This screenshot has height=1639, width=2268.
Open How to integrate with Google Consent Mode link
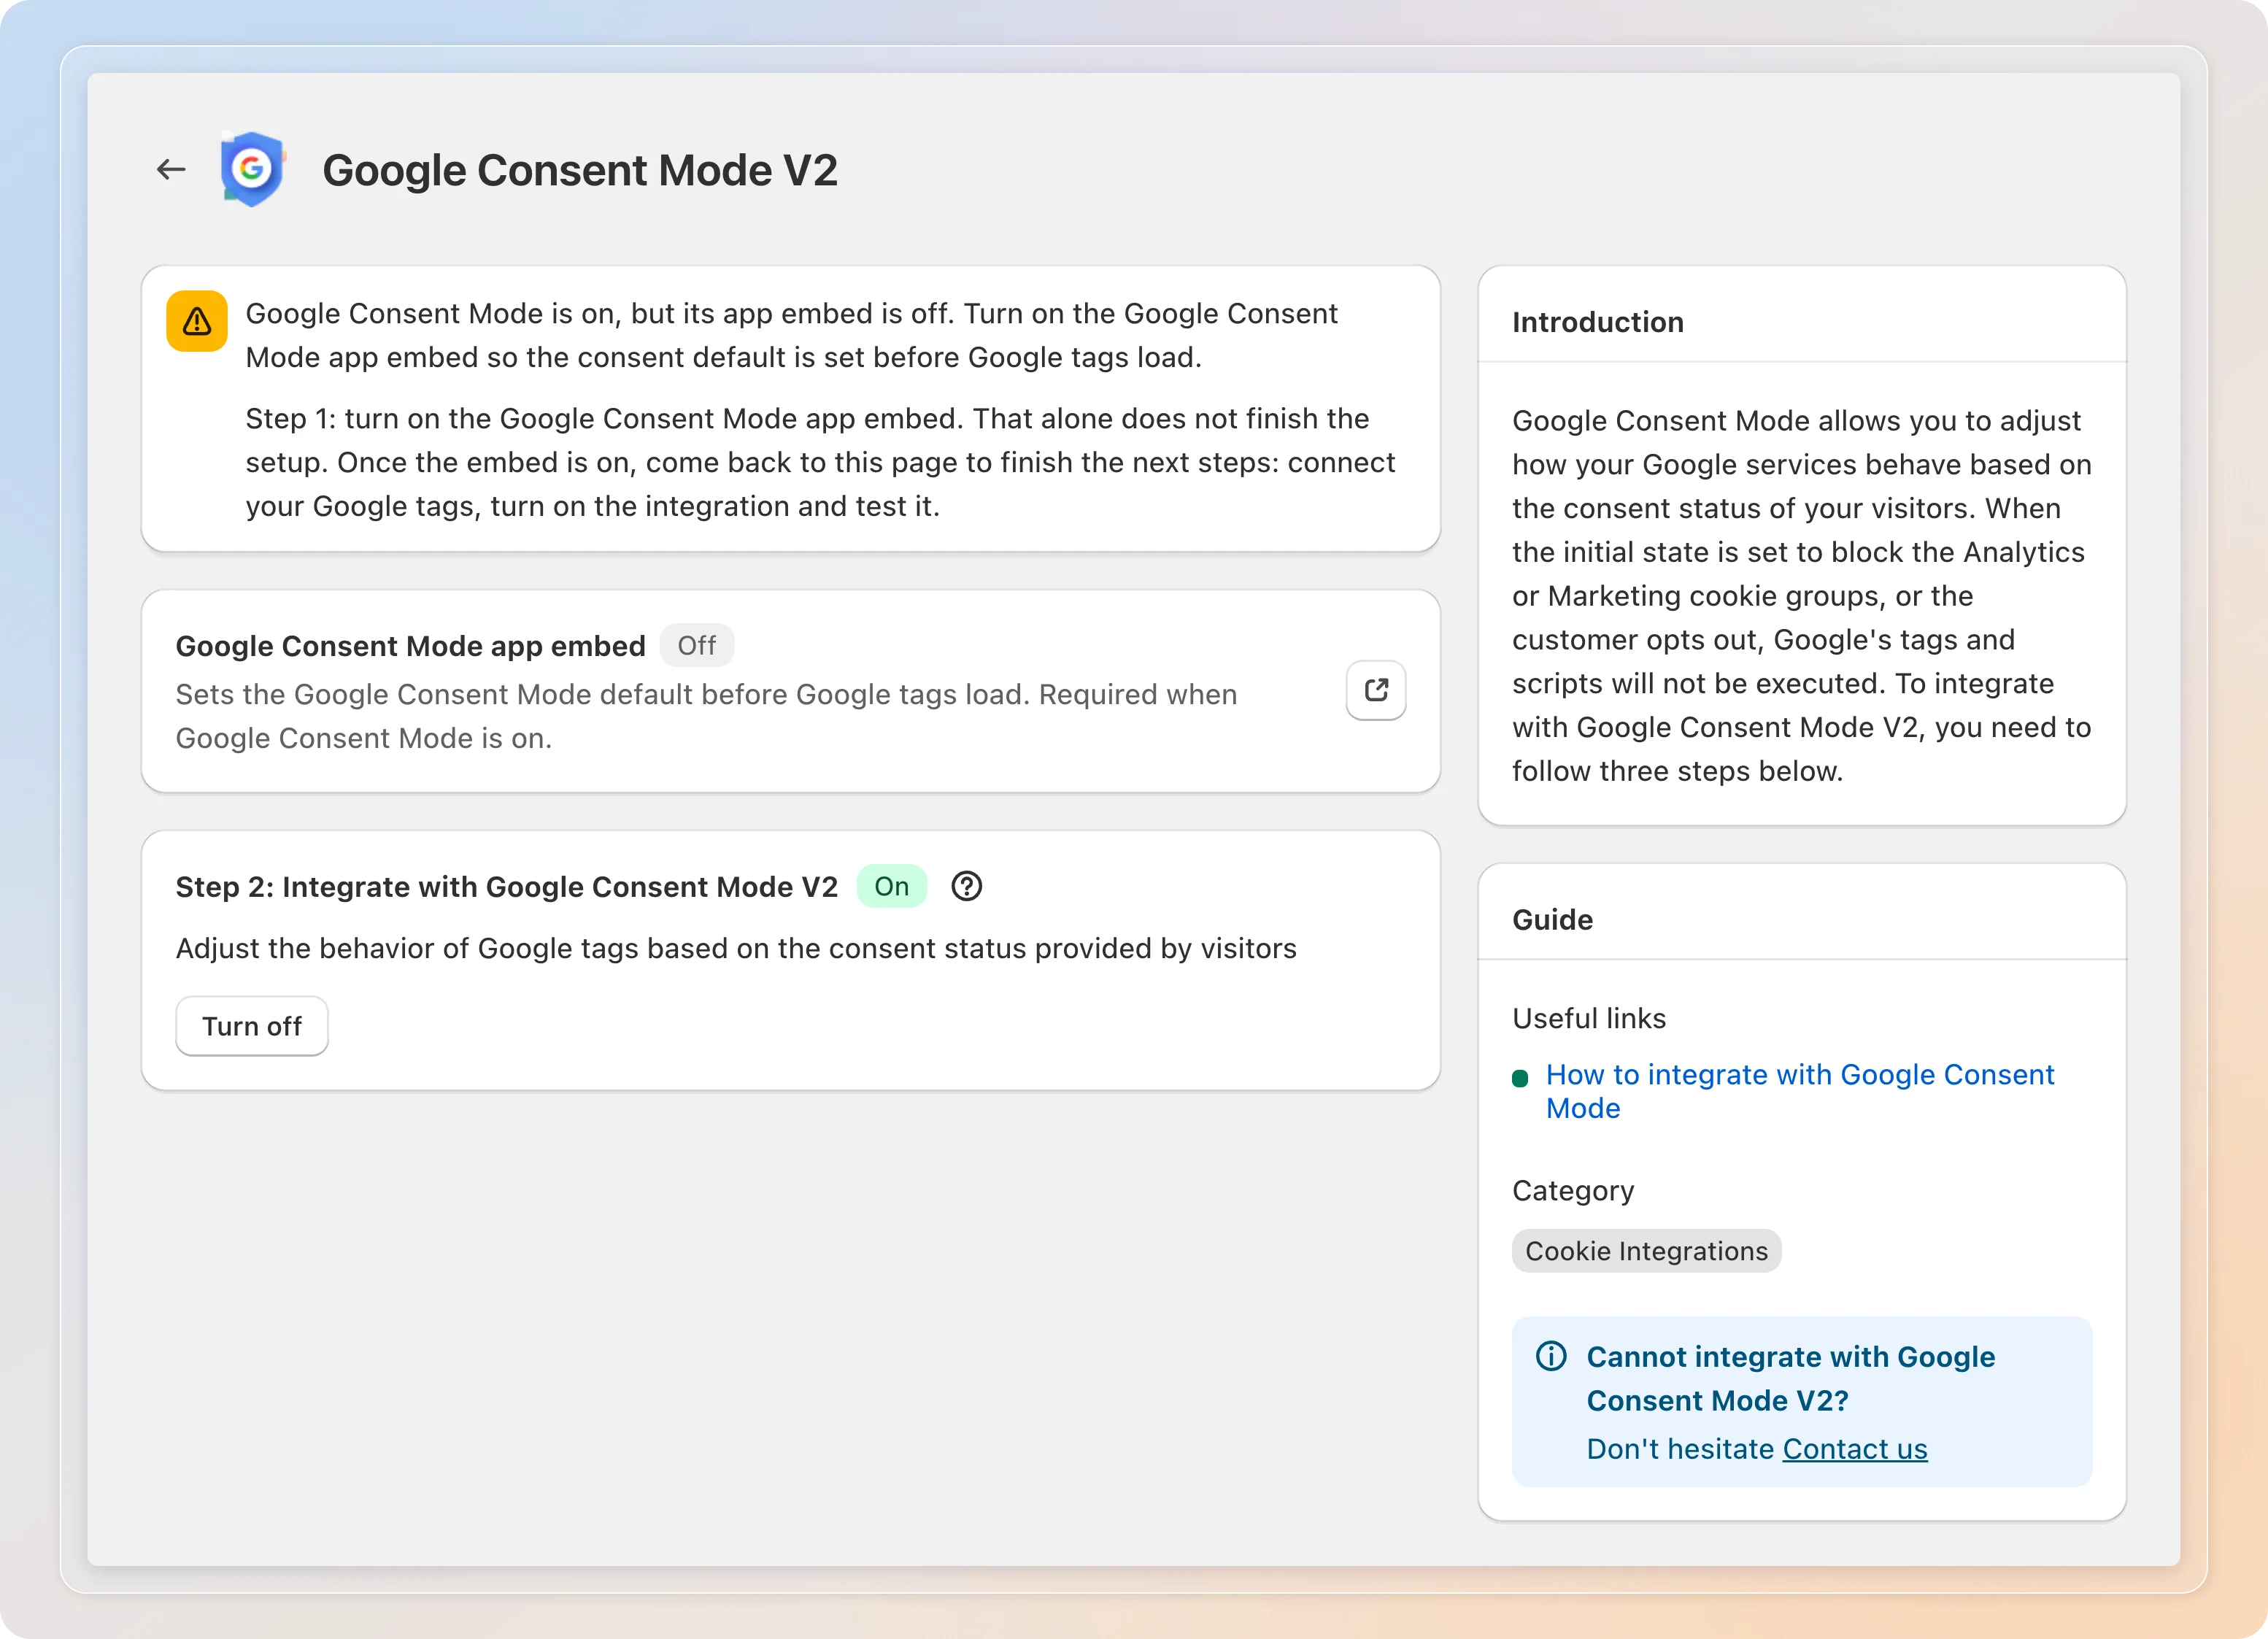click(1800, 1091)
